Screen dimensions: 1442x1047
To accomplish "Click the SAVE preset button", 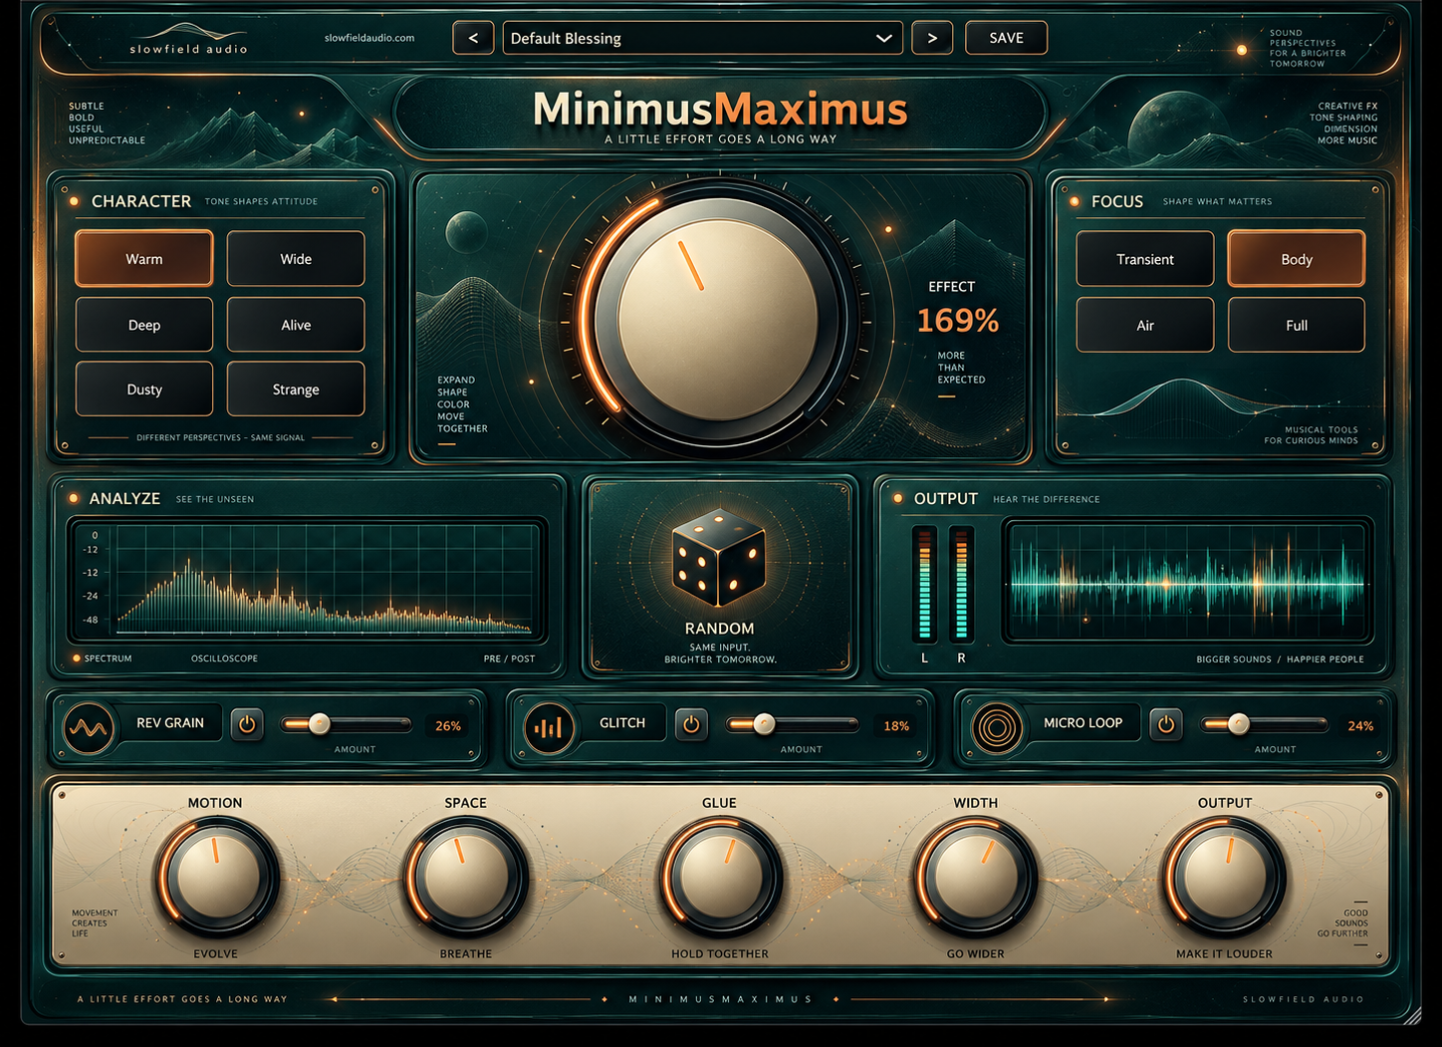I will point(1006,38).
